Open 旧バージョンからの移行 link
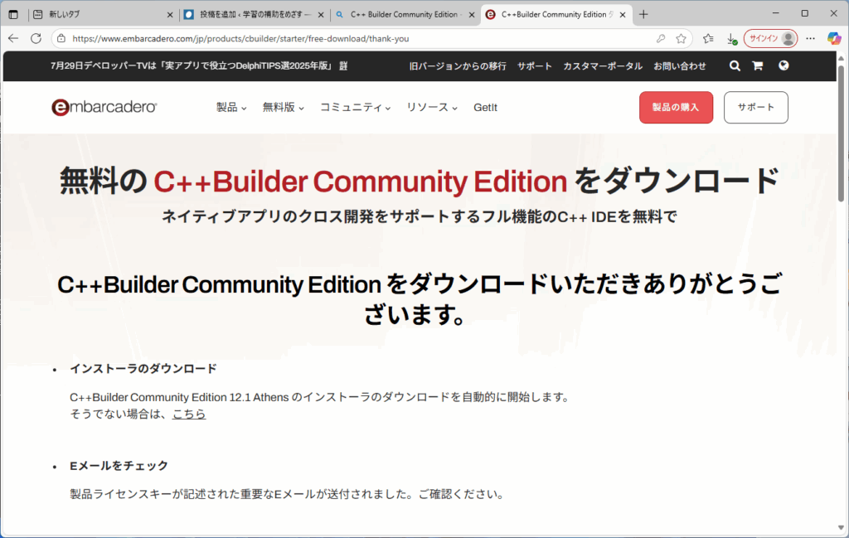This screenshot has height=538, width=849. click(458, 66)
